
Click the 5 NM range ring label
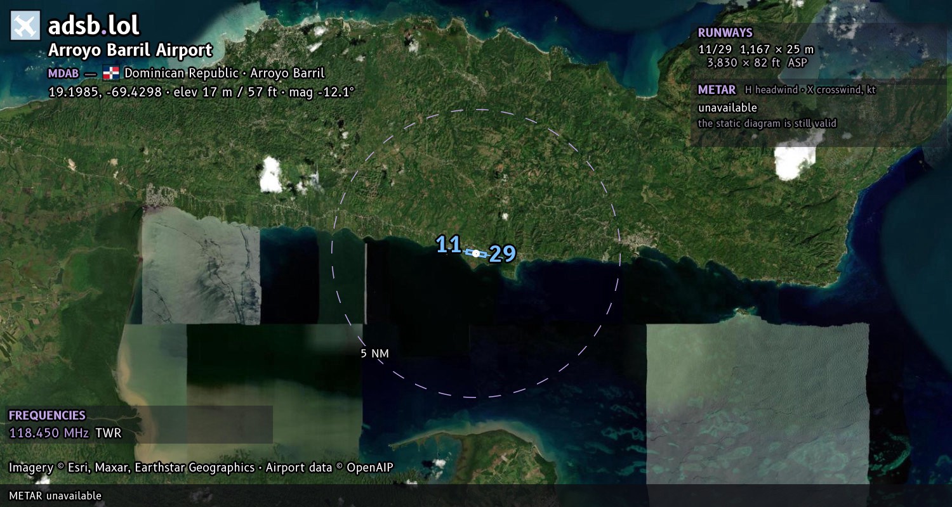[374, 354]
